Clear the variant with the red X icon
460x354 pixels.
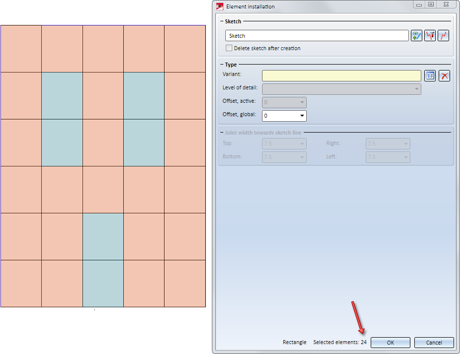point(445,76)
